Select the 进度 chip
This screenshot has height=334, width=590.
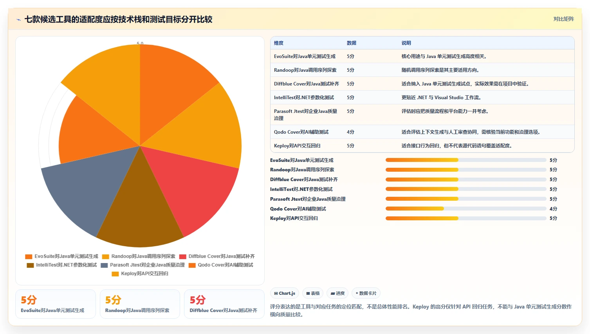click(x=337, y=293)
